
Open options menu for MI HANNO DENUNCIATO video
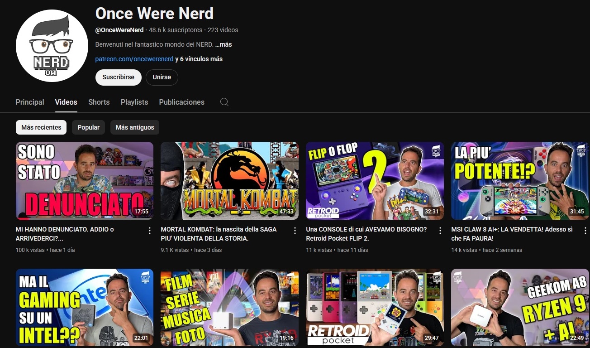(150, 231)
